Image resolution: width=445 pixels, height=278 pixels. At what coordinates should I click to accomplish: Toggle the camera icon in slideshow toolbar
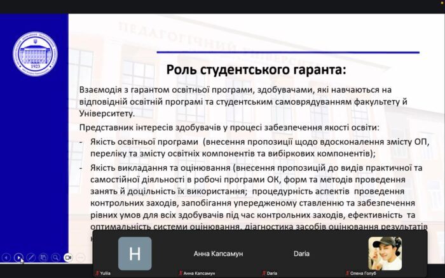pos(68,258)
